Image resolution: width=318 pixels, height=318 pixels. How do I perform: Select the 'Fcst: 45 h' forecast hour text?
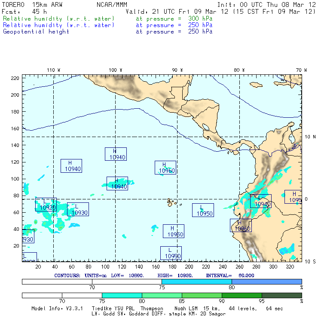tap(24, 12)
